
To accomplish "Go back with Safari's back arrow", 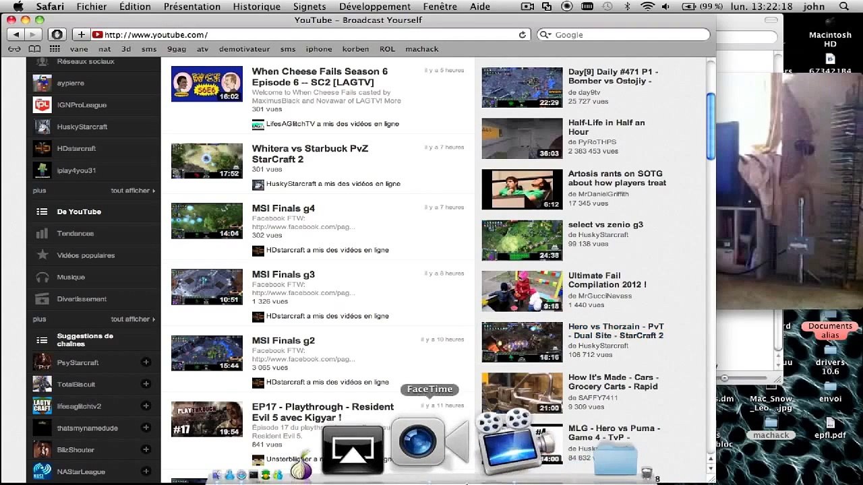I will (16, 34).
